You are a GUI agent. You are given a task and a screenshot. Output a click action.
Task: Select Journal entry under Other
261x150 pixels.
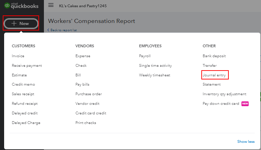pyautogui.click(x=214, y=75)
